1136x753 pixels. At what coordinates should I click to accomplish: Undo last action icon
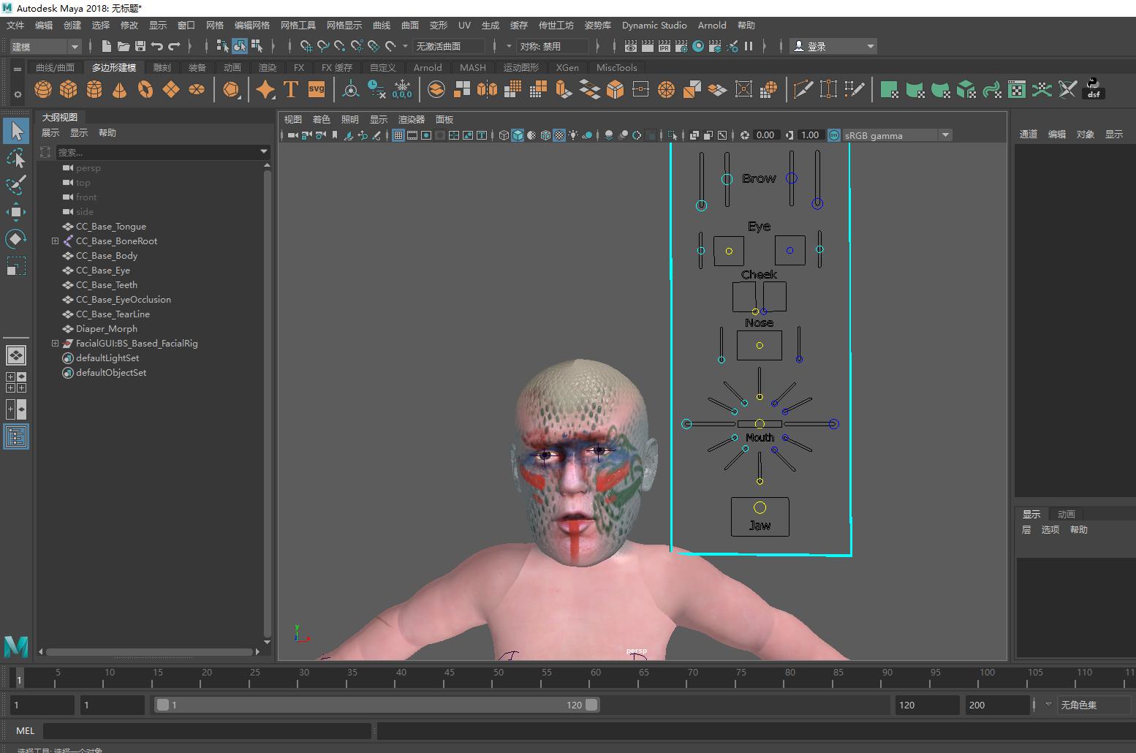tap(157, 46)
